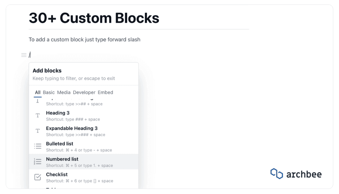Go to the Embed tab
This screenshot has width=339, height=194.
pyautogui.click(x=105, y=93)
